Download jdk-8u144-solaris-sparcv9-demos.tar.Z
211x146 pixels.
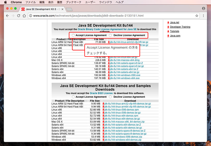coord(125,131)
